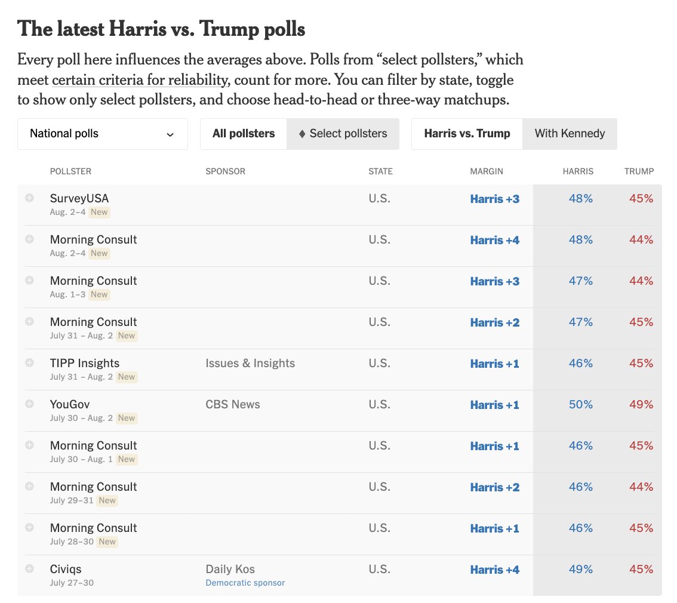Click the POLLSTER column header
The image size is (677, 603).
click(70, 171)
